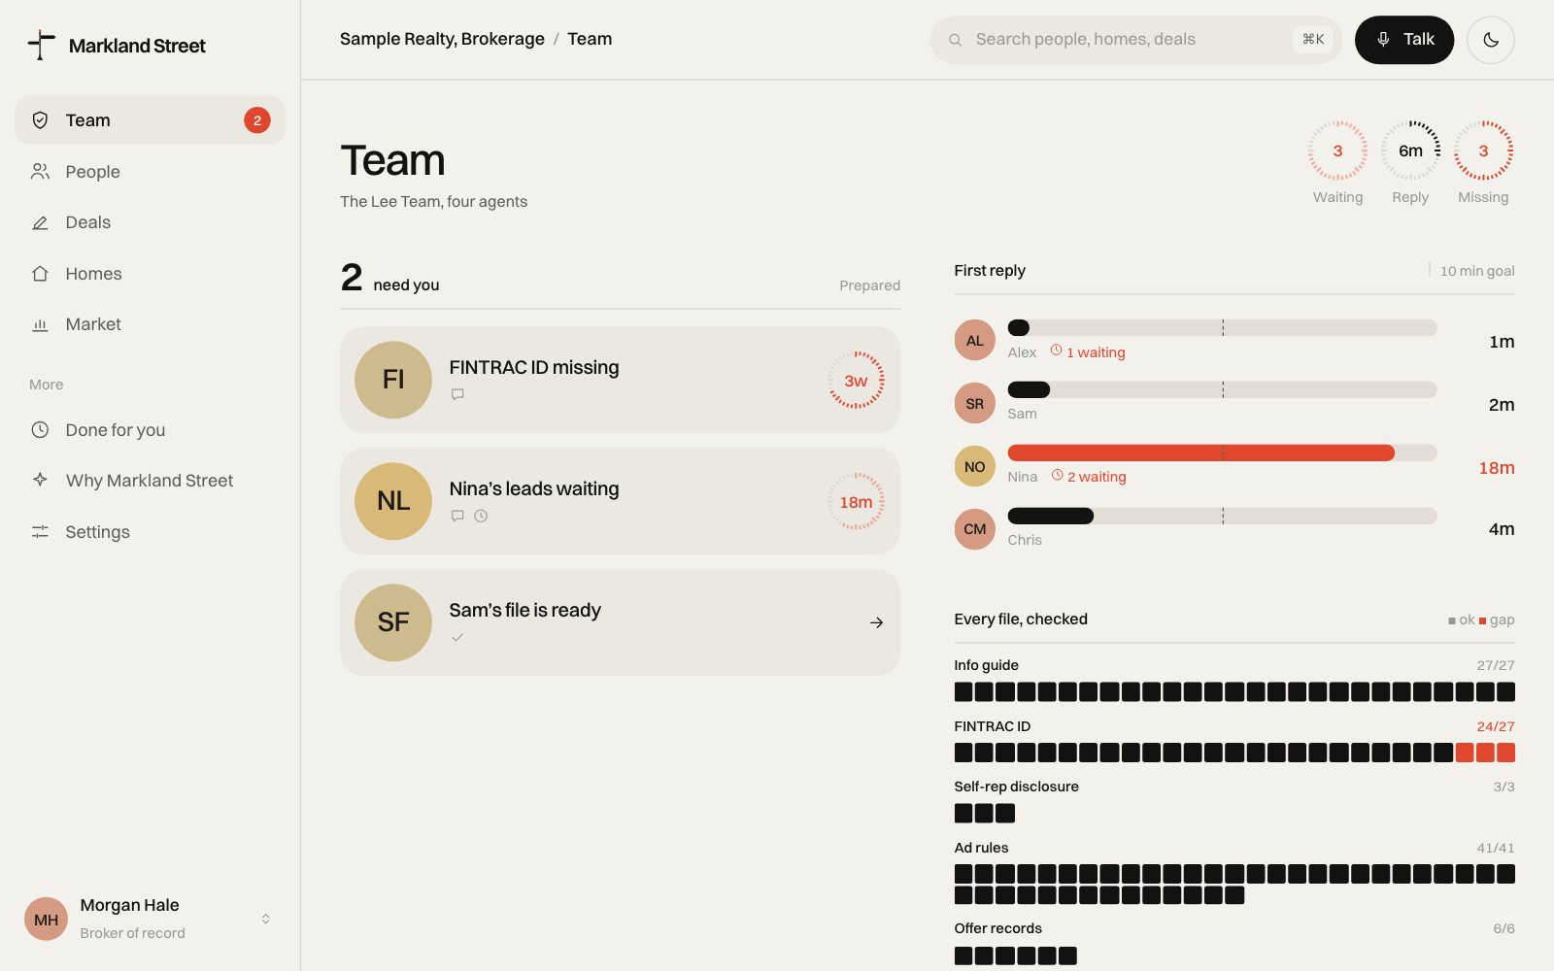Click the 3w ring on FINTRAC card
Screen dimensions: 1554x971
[856, 380]
